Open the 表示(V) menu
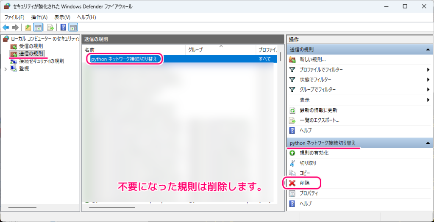 tap(62, 17)
